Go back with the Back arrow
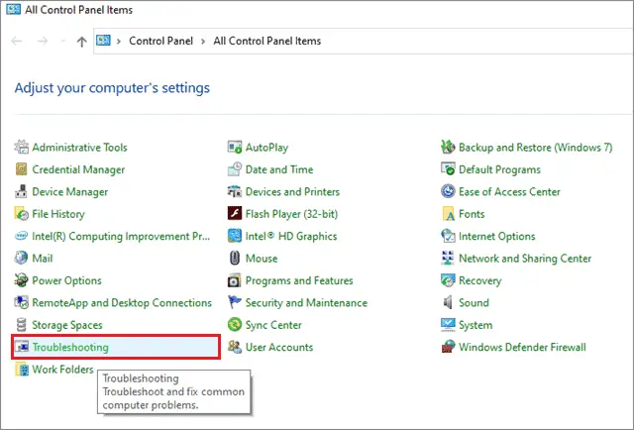 [17, 41]
